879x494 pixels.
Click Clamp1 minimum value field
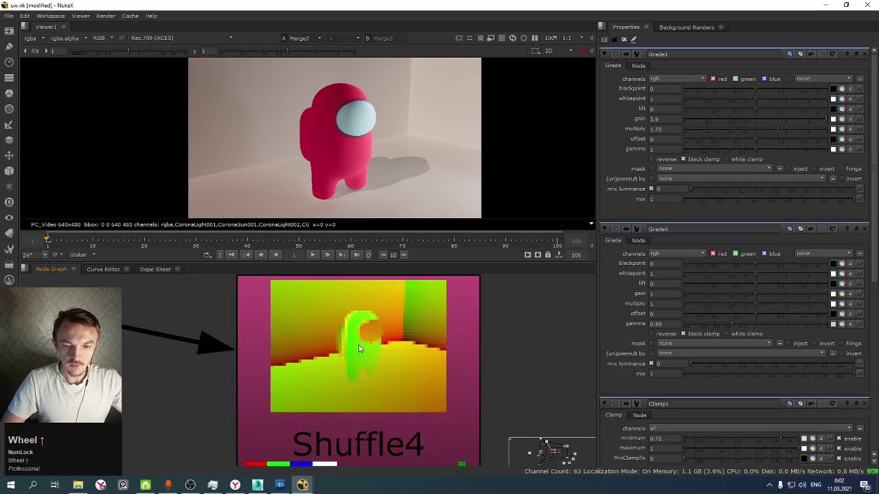(x=665, y=438)
